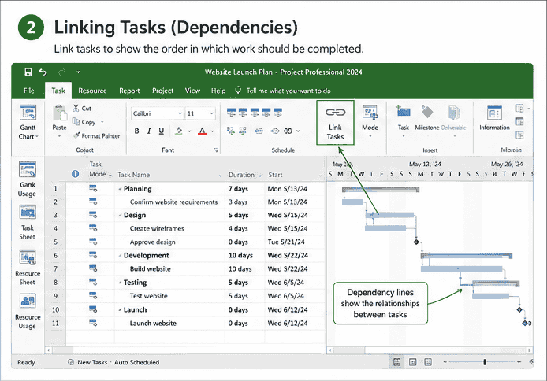This screenshot has height=381, width=547.
Task: Switch to the Report ribbon tab
Action: (x=129, y=91)
